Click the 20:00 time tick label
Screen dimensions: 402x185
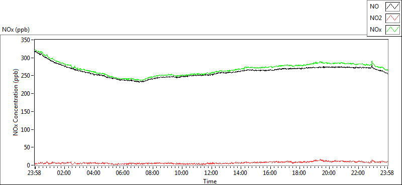tap(329, 172)
